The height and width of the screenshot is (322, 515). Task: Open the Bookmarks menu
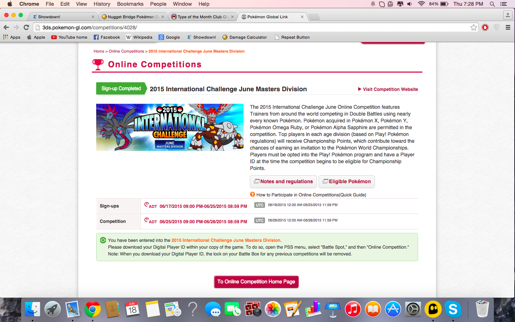point(130,4)
